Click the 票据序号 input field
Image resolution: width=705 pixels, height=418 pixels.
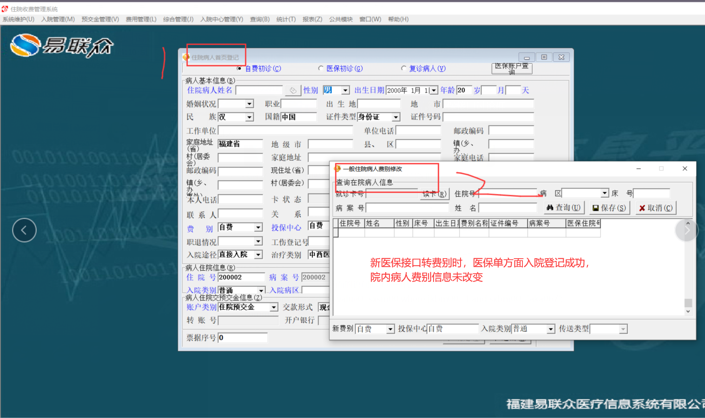tap(243, 338)
